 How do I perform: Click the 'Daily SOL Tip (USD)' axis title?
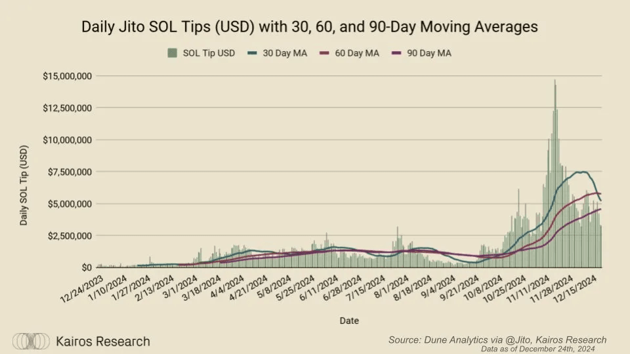[x=24, y=185]
